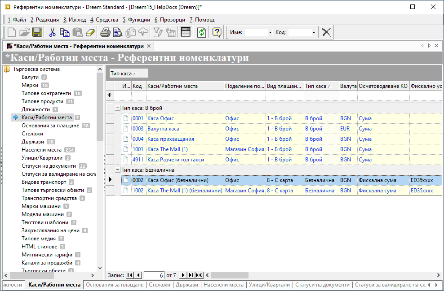Viewport: 444px width, 291px height.
Task: Click the Cut scissors icon
Action: pos(52,32)
